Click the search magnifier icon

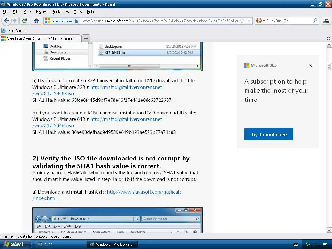pos(315,21)
